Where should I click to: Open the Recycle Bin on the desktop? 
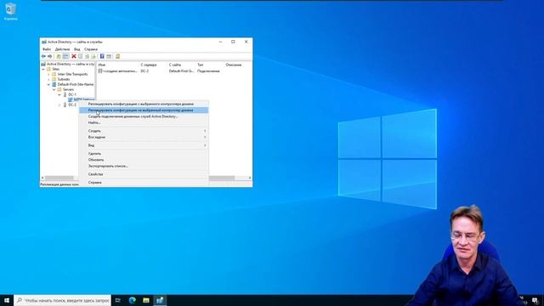click(x=11, y=11)
